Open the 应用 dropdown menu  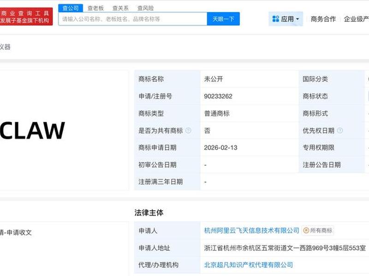point(286,19)
